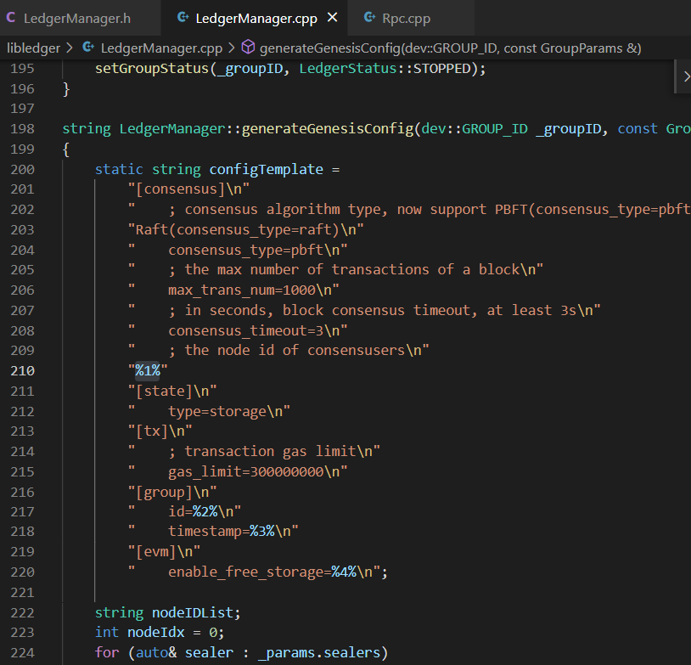Click the "dev::GROUP_ID" type on line 198
The image size is (691, 665).
coord(475,129)
